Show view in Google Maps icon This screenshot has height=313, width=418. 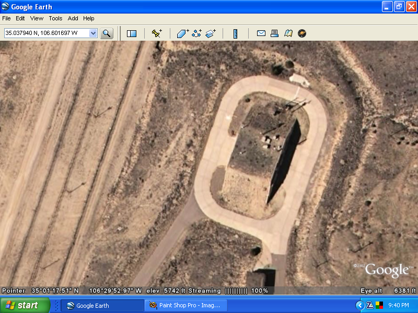coord(288,33)
